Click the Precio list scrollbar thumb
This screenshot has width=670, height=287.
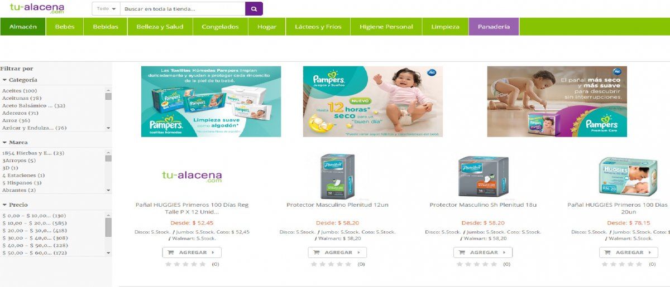[x=108, y=227]
